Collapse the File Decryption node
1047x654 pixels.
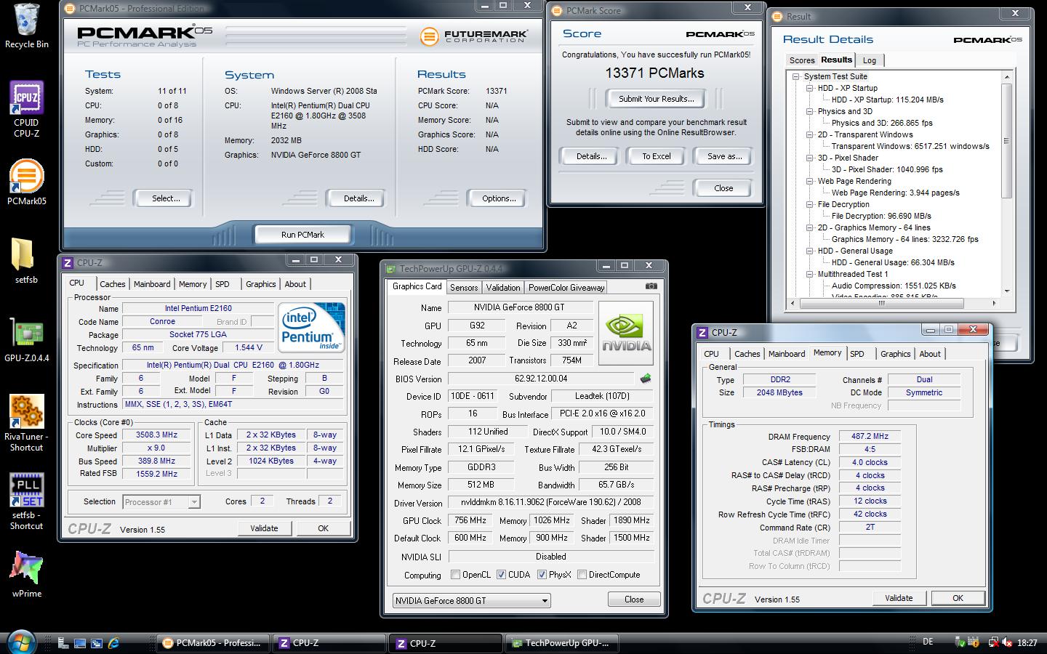tap(810, 204)
